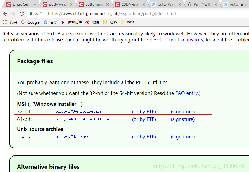Viewport: 249px width, 172px height.
Task: Open (signature) for 64-bit installer
Action: click(183, 119)
